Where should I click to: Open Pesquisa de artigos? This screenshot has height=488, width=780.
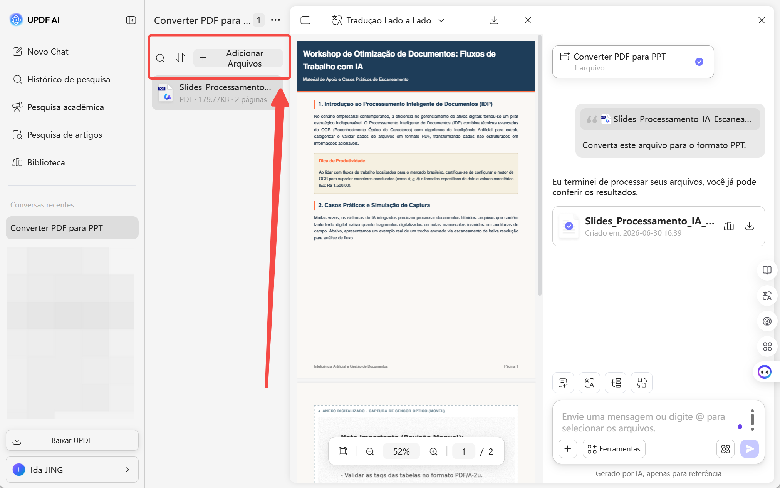57,135
